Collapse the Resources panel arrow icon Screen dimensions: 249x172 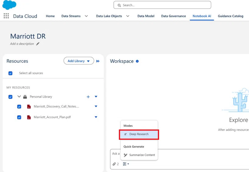tap(98, 61)
